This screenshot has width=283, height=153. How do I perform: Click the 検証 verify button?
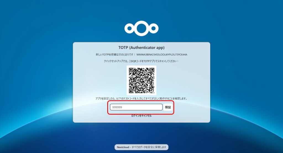(x=168, y=107)
